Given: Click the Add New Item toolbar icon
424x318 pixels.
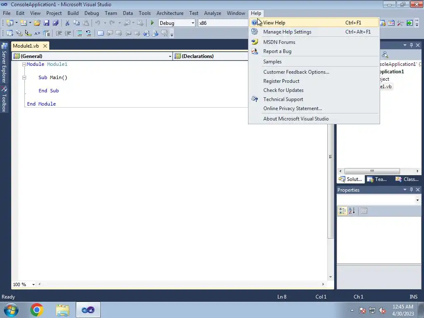Looking at the screenshot, I should click(x=24, y=23).
